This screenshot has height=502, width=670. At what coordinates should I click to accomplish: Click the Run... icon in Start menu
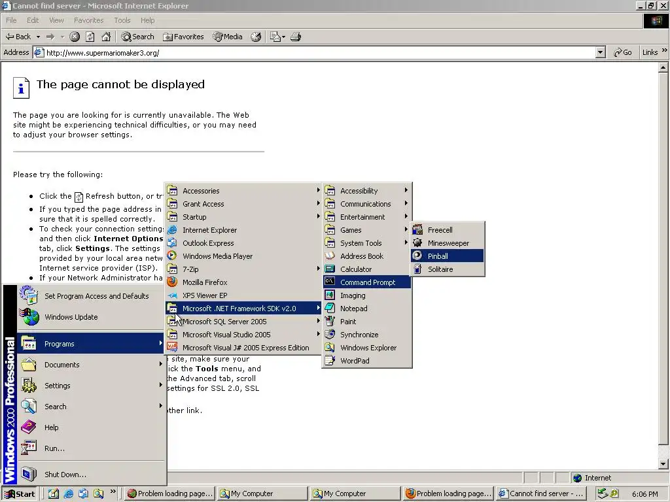[29, 448]
